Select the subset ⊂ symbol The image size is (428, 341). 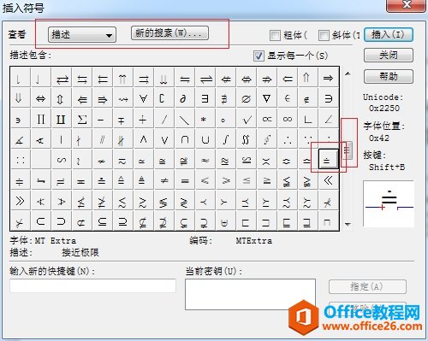[x=41, y=221]
